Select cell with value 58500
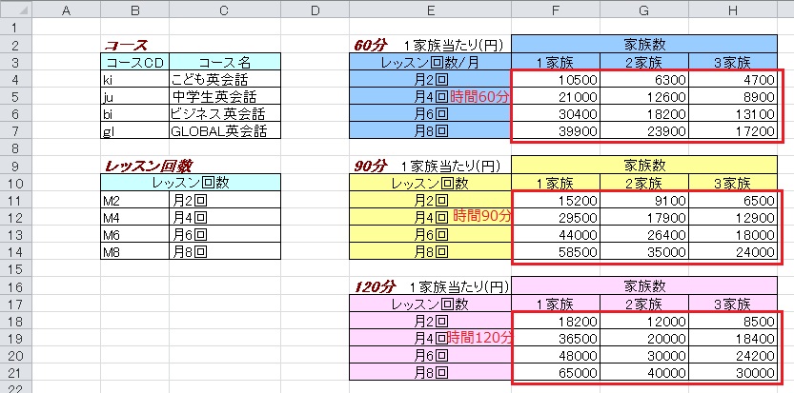Screen dimensions: 794x393 pyautogui.click(x=556, y=251)
